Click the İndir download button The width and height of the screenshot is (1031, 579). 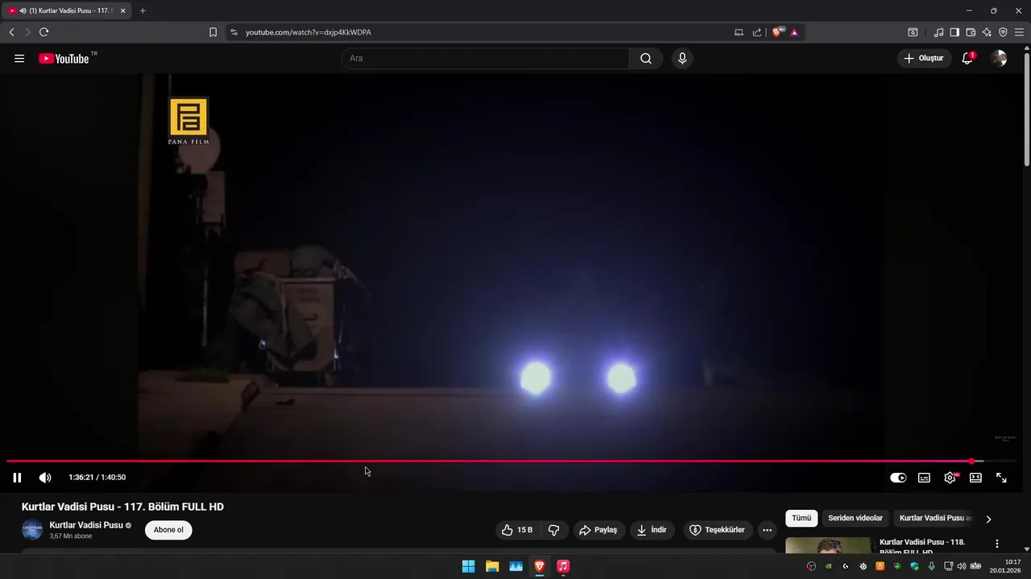[652, 530]
